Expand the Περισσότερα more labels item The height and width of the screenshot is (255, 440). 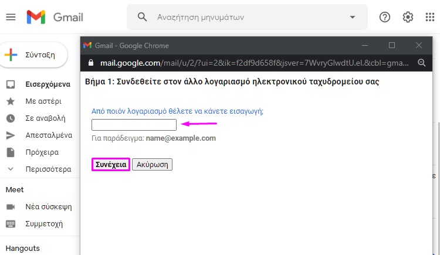[48, 169]
